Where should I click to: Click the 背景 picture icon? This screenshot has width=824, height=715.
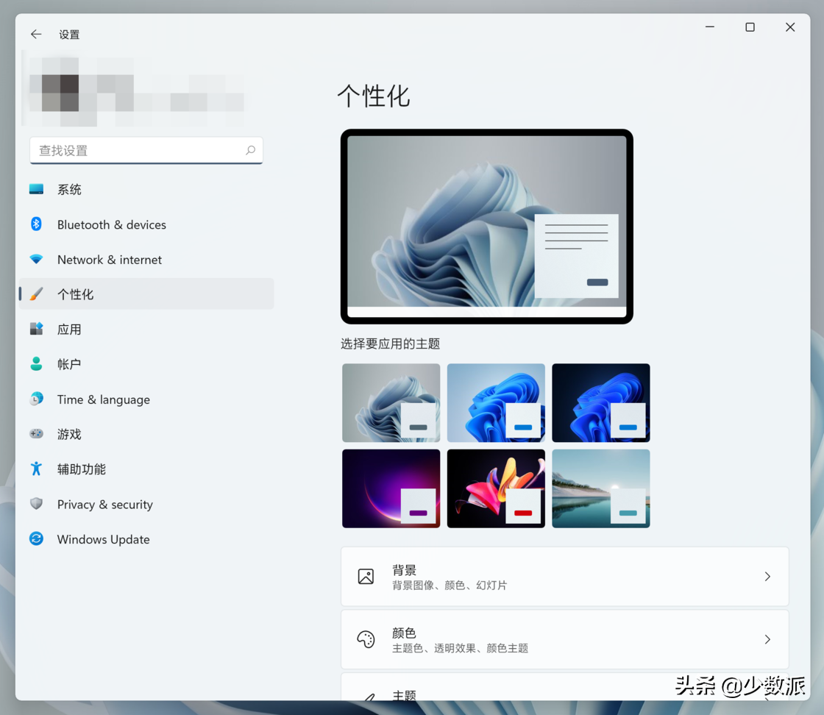(366, 577)
